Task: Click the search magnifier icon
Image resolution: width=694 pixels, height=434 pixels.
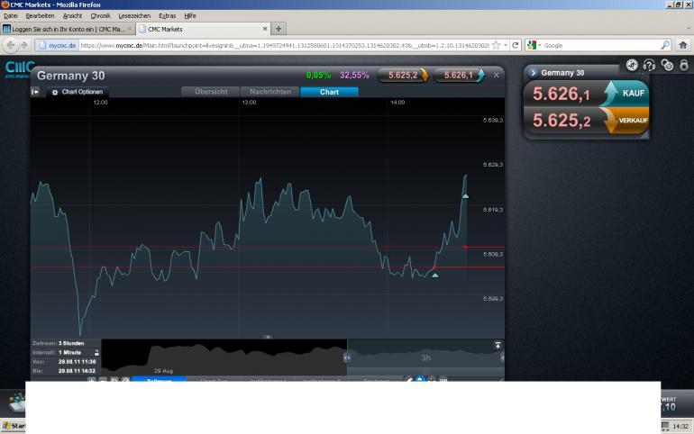Action: (x=665, y=45)
